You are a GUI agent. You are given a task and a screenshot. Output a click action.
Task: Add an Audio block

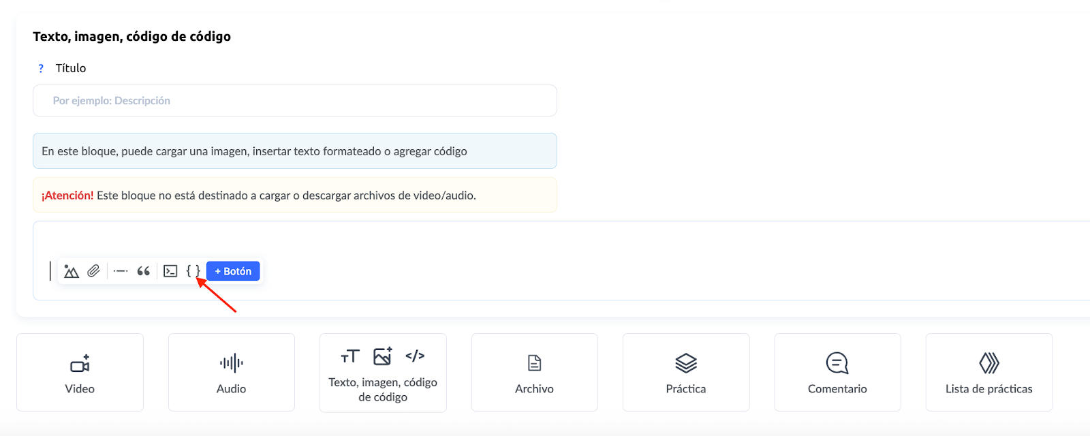click(231, 372)
